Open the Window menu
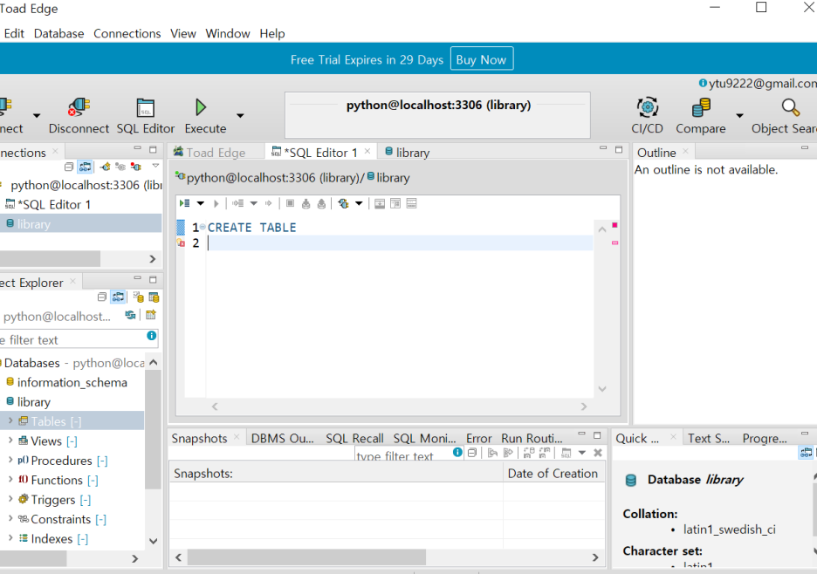 click(x=228, y=33)
